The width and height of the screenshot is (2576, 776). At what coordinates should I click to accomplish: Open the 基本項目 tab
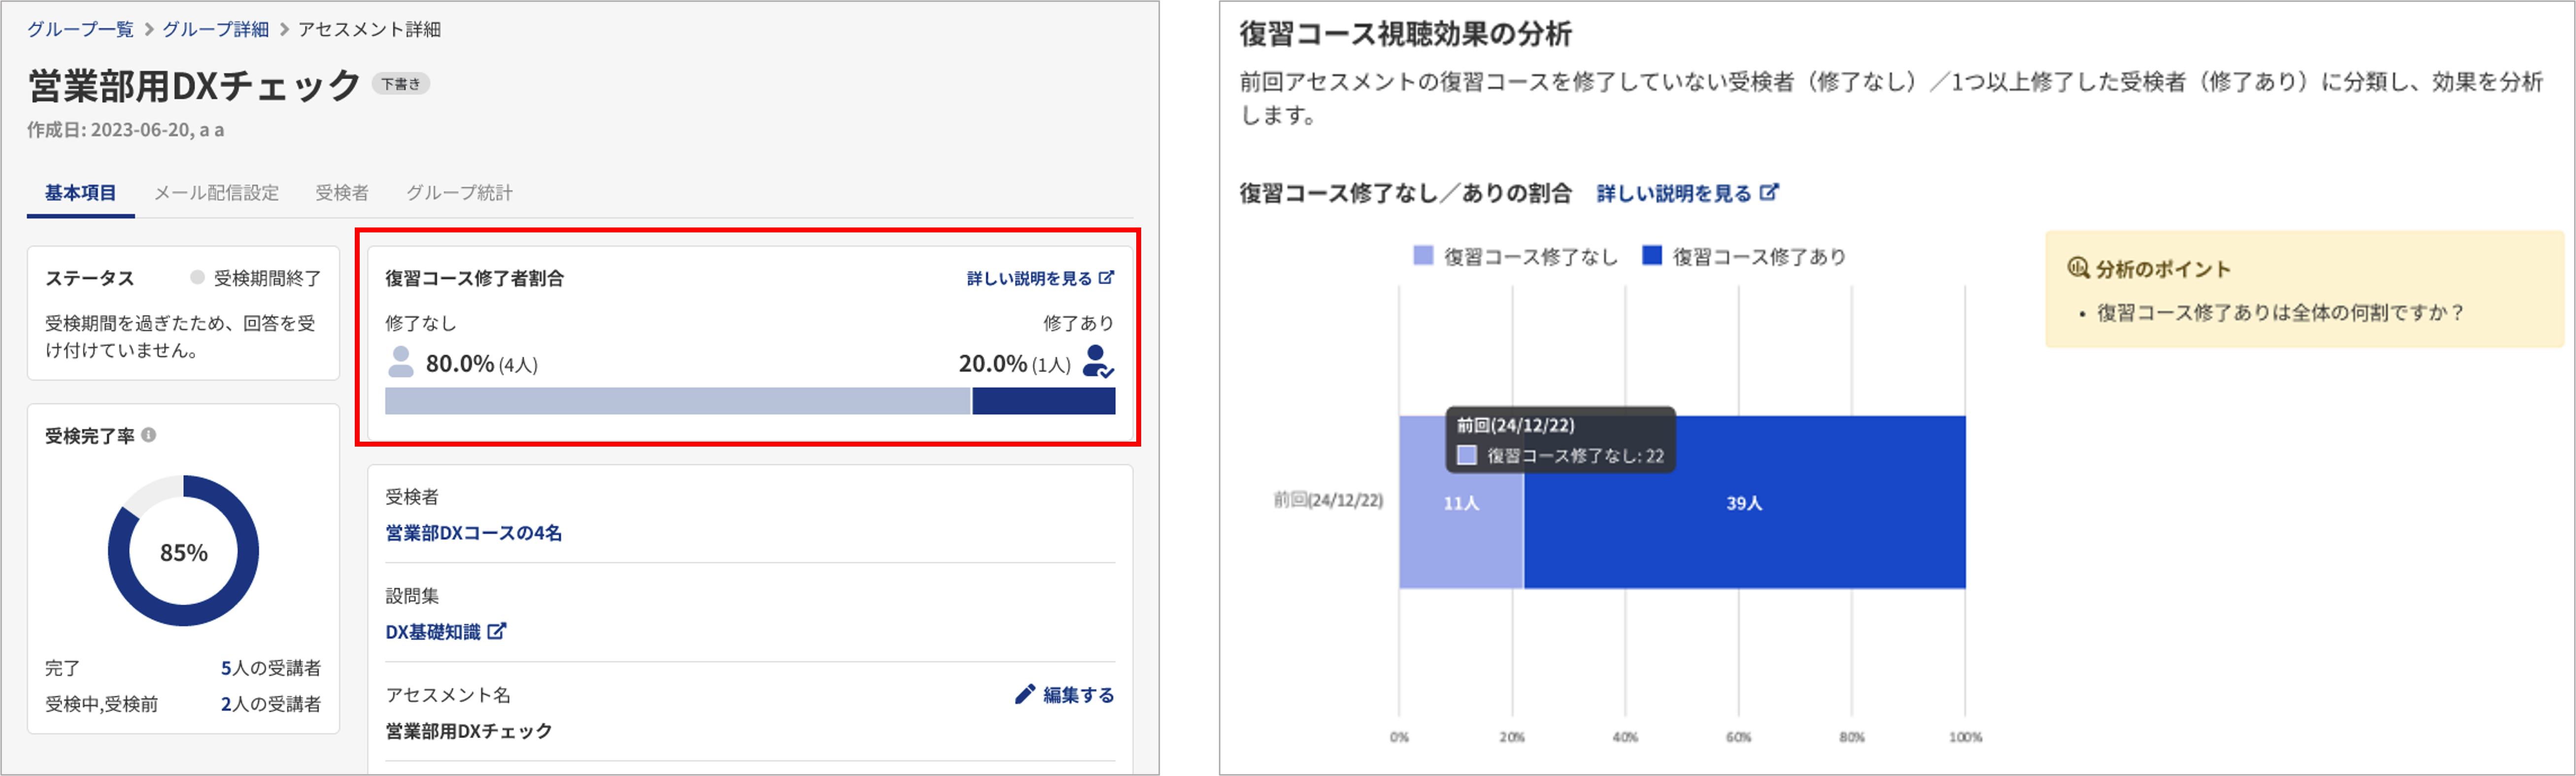[x=80, y=193]
